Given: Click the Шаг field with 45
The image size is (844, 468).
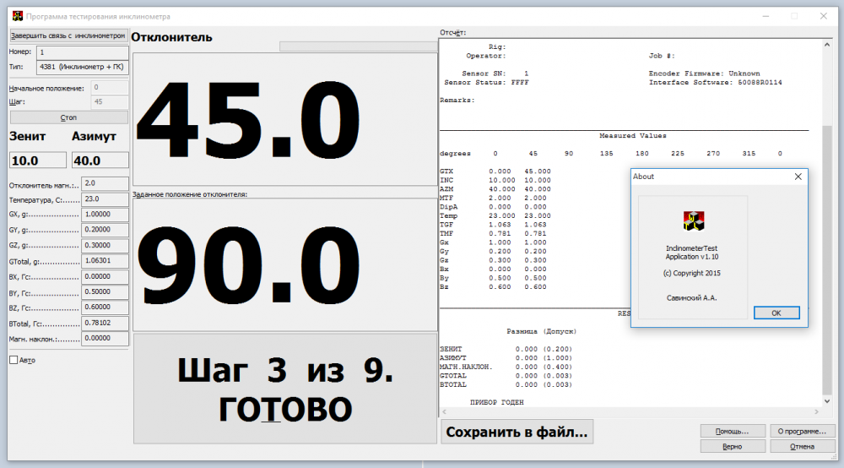Looking at the screenshot, I should point(110,101).
